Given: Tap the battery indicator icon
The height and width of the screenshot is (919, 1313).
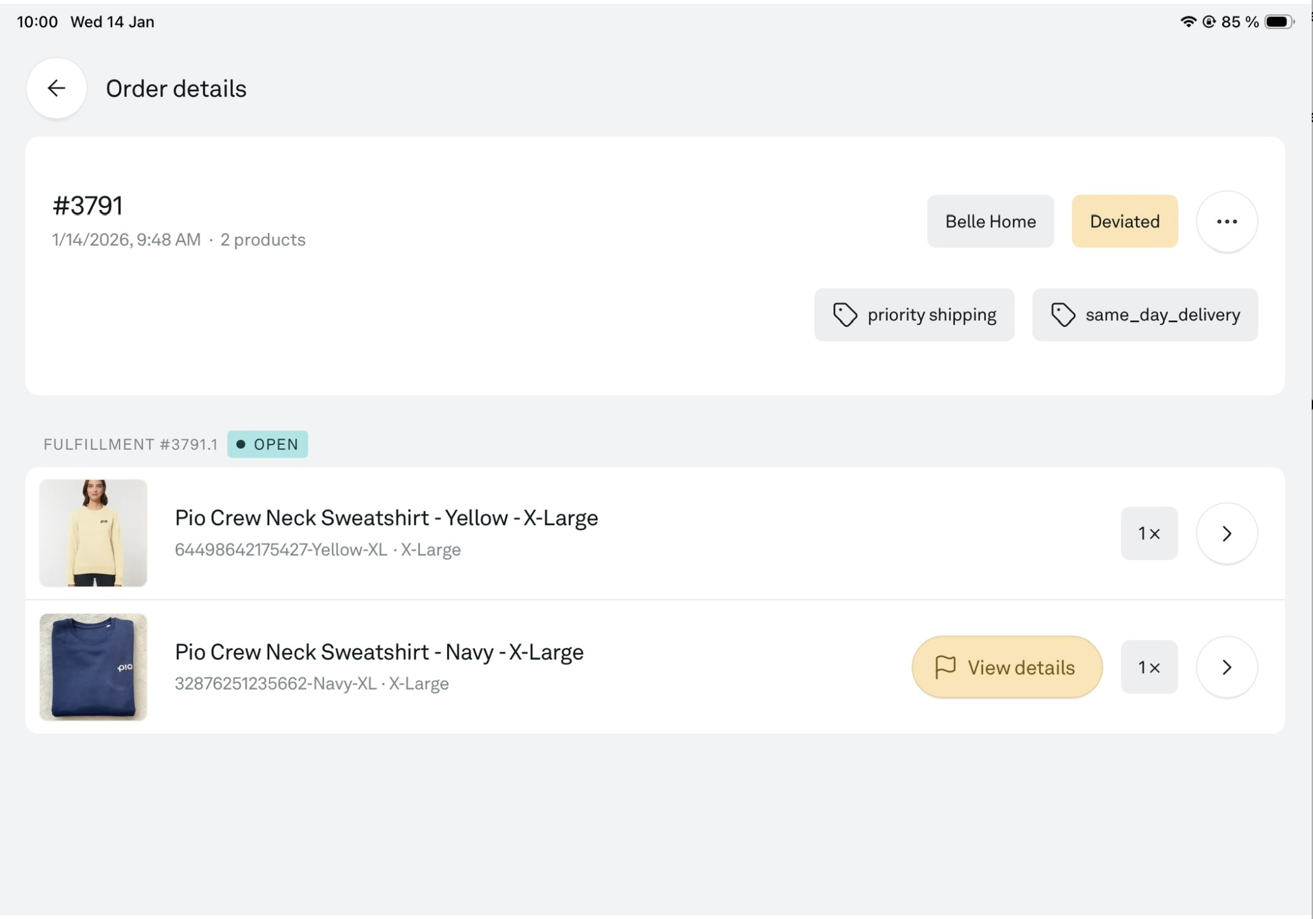Looking at the screenshot, I should tap(1278, 22).
